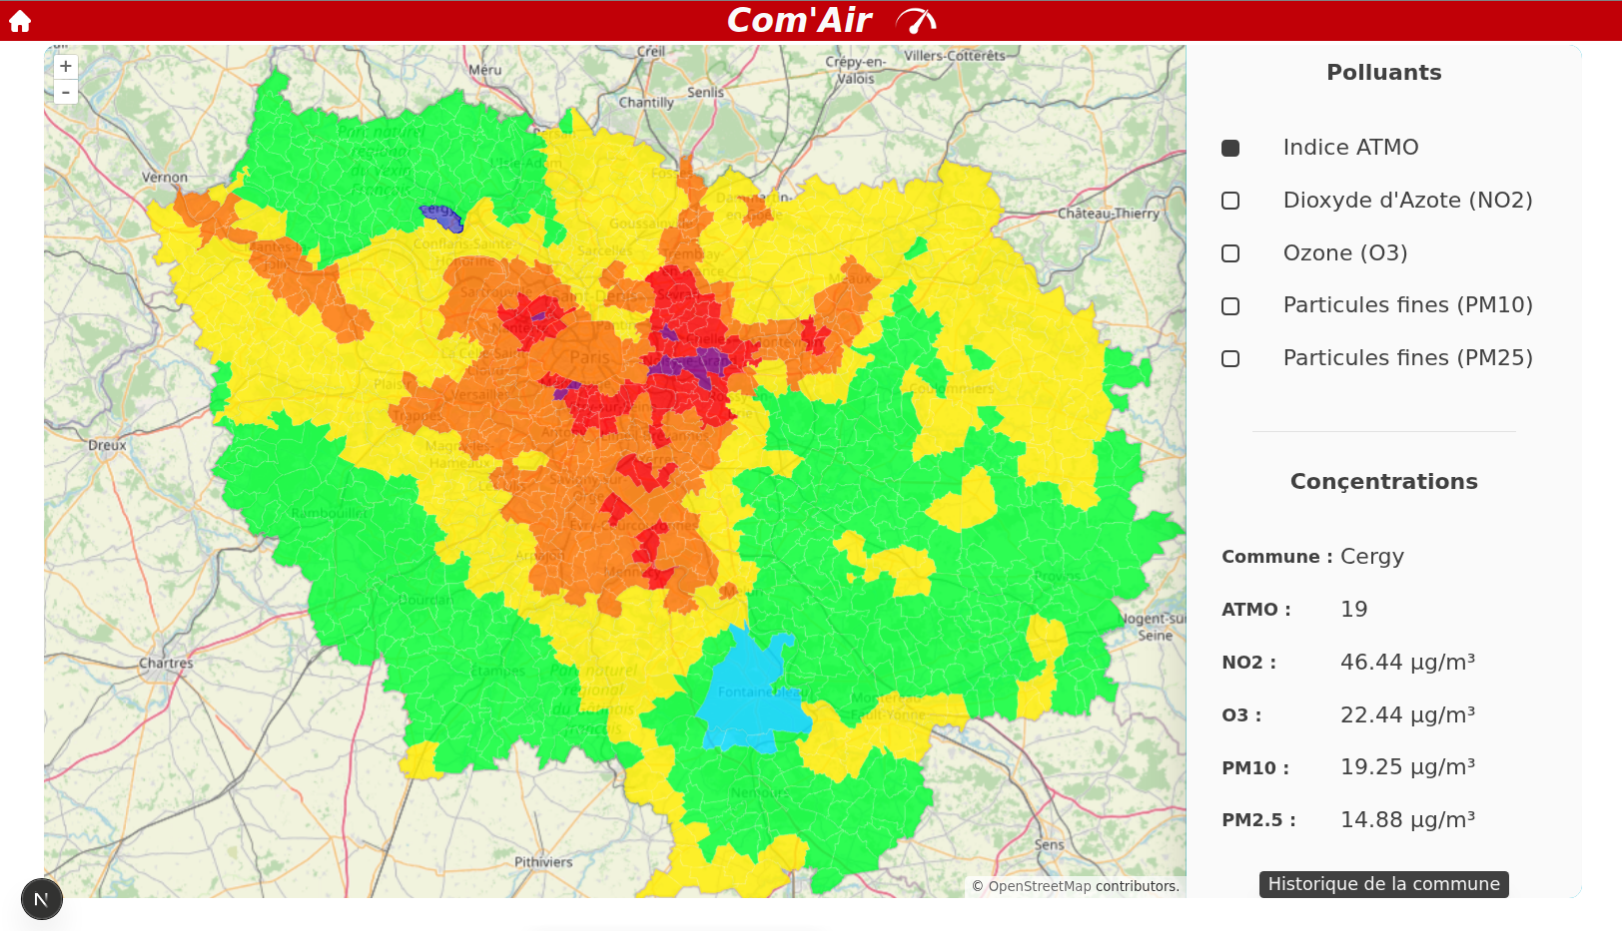This screenshot has width=1622, height=931.
Task: Click the Indice ATMO label text
Action: click(1350, 148)
